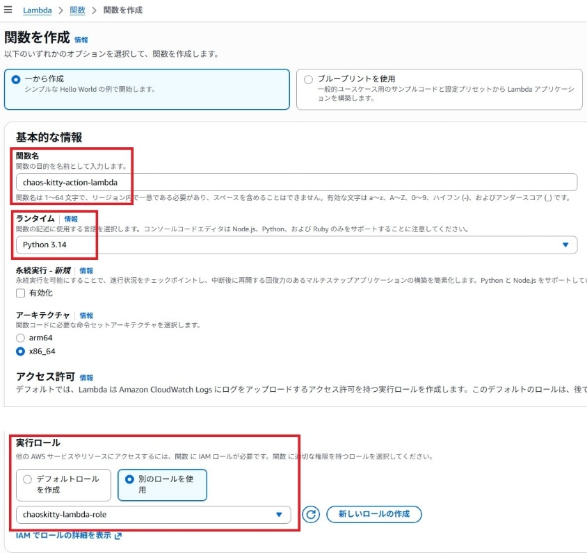Screen dimensions: 587x553
Task: Choose arm64 architecture radio button
Action: [21, 338]
